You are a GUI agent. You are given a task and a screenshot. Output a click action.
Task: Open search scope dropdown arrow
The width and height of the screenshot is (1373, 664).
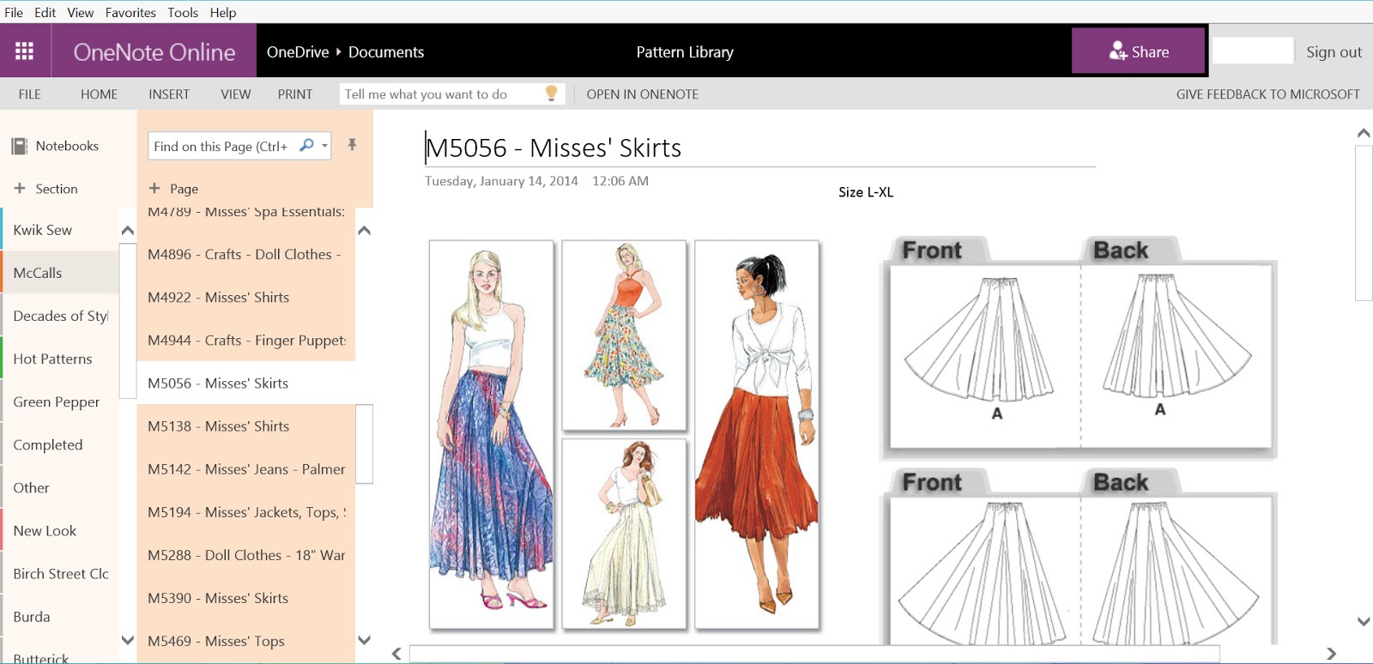click(x=324, y=146)
